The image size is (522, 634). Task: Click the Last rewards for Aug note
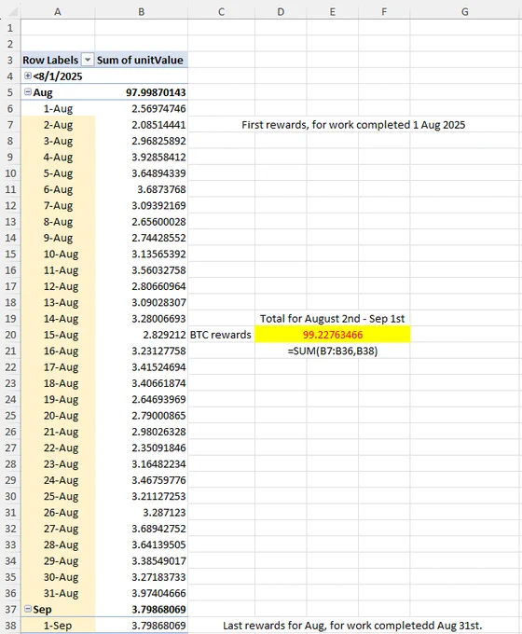[352, 626]
